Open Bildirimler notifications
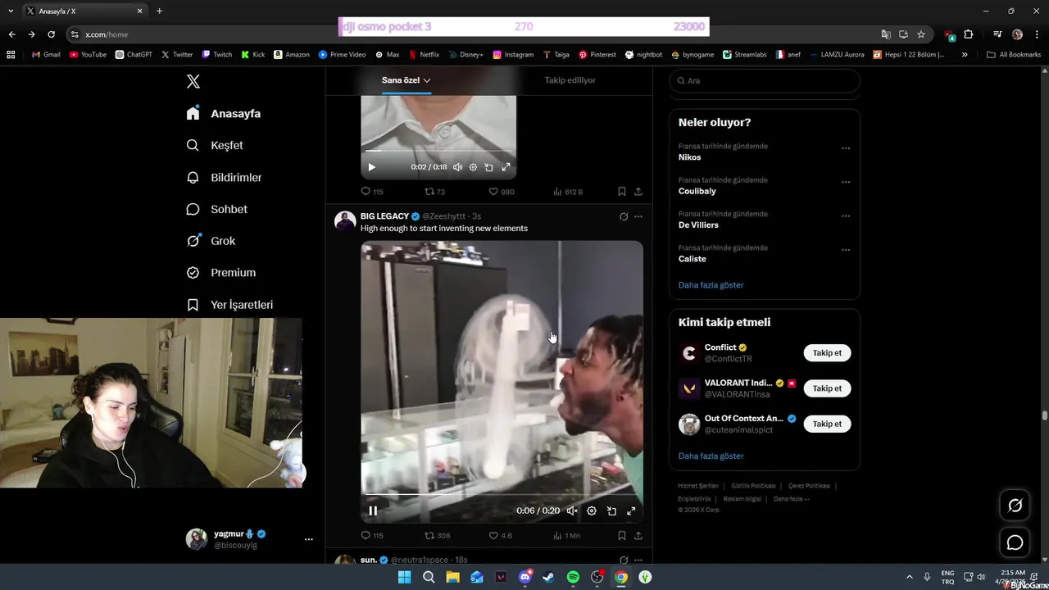Screen dimensions: 1049x590 pyautogui.click(x=225, y=177)
